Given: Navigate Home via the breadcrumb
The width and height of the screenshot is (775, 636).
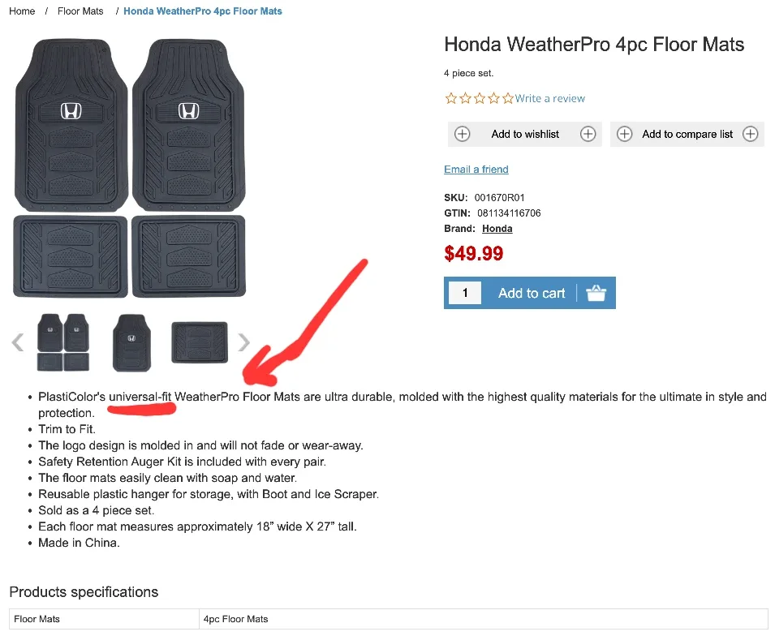Looking at the screenshot, I should (x=22, y=11).
